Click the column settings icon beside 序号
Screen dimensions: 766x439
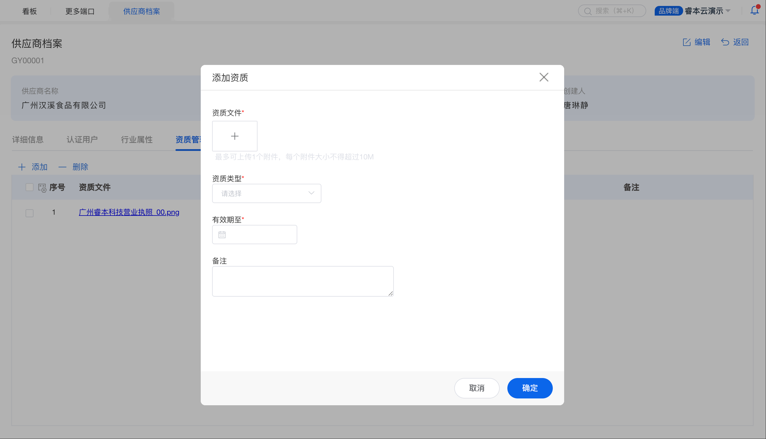(42, 187)
